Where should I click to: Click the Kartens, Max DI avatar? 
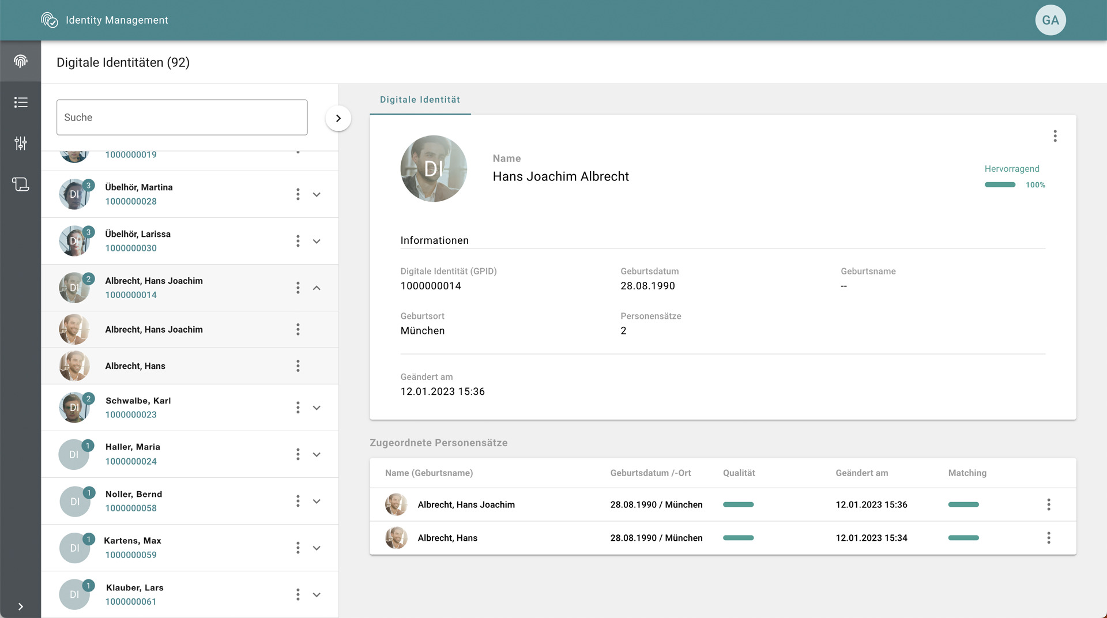(x=74, y=548)
